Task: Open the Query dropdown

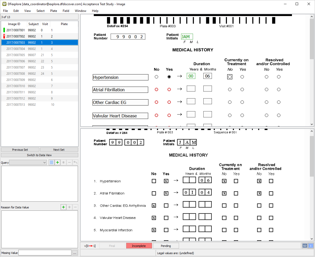Action: point(28,162)
